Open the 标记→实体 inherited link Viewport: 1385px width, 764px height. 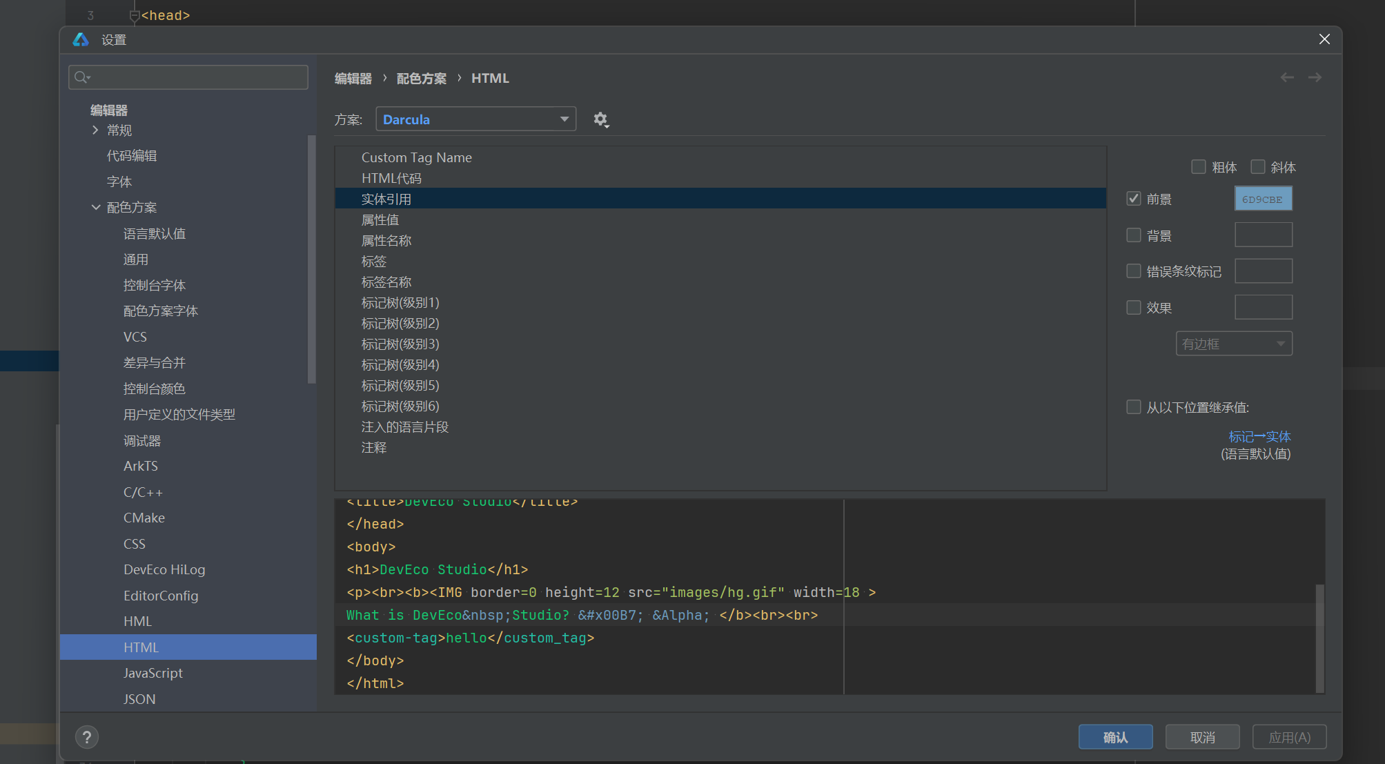tap(1259, 437)
